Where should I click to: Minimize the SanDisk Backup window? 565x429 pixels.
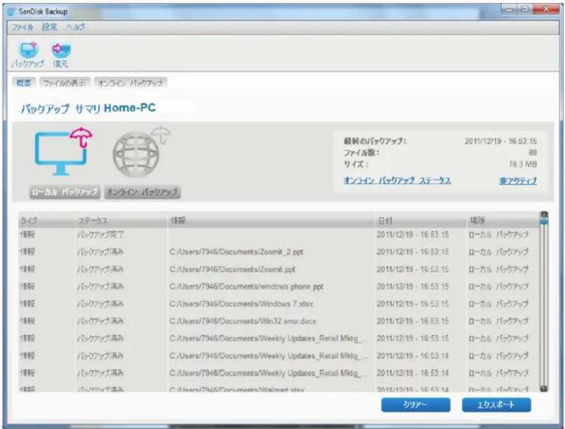[x=509, y=10]
